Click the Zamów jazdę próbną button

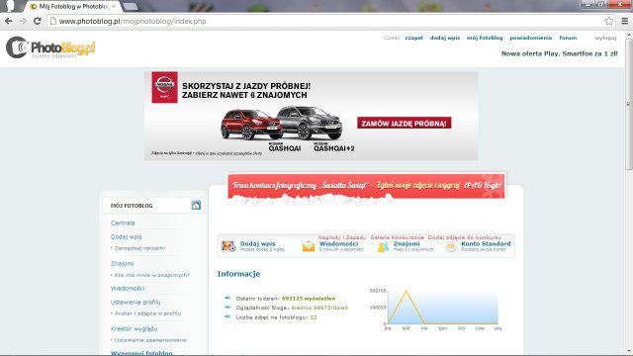[x=405, y=123]
